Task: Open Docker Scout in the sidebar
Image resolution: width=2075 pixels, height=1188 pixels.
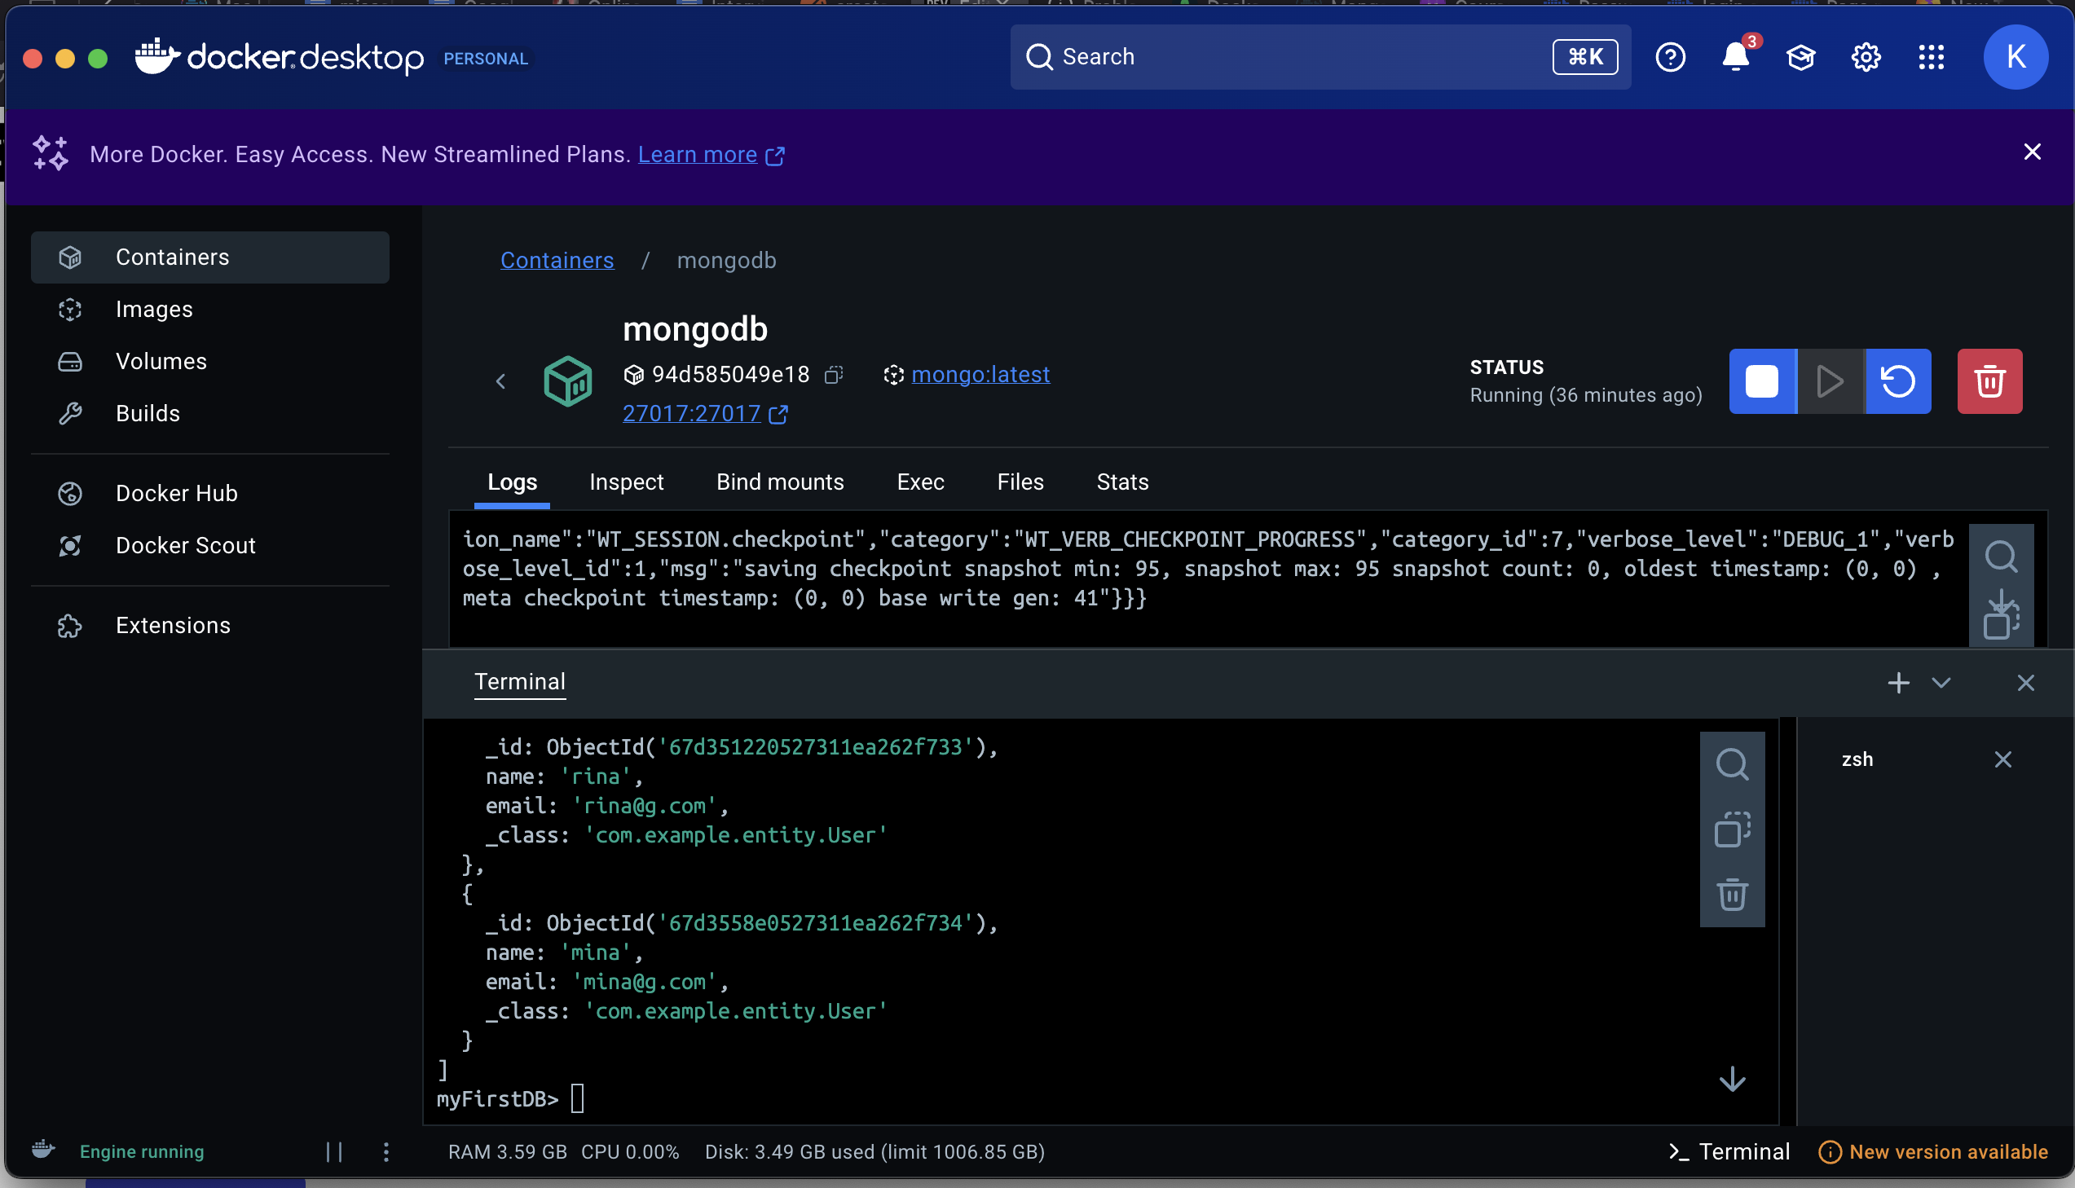Action: (x=209, y=546)
